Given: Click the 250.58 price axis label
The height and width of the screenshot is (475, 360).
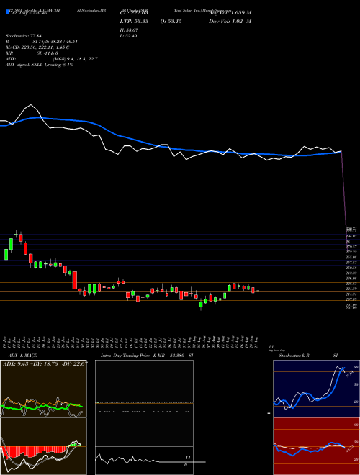Looking at the screenshot, I should [x=352, y=268].
